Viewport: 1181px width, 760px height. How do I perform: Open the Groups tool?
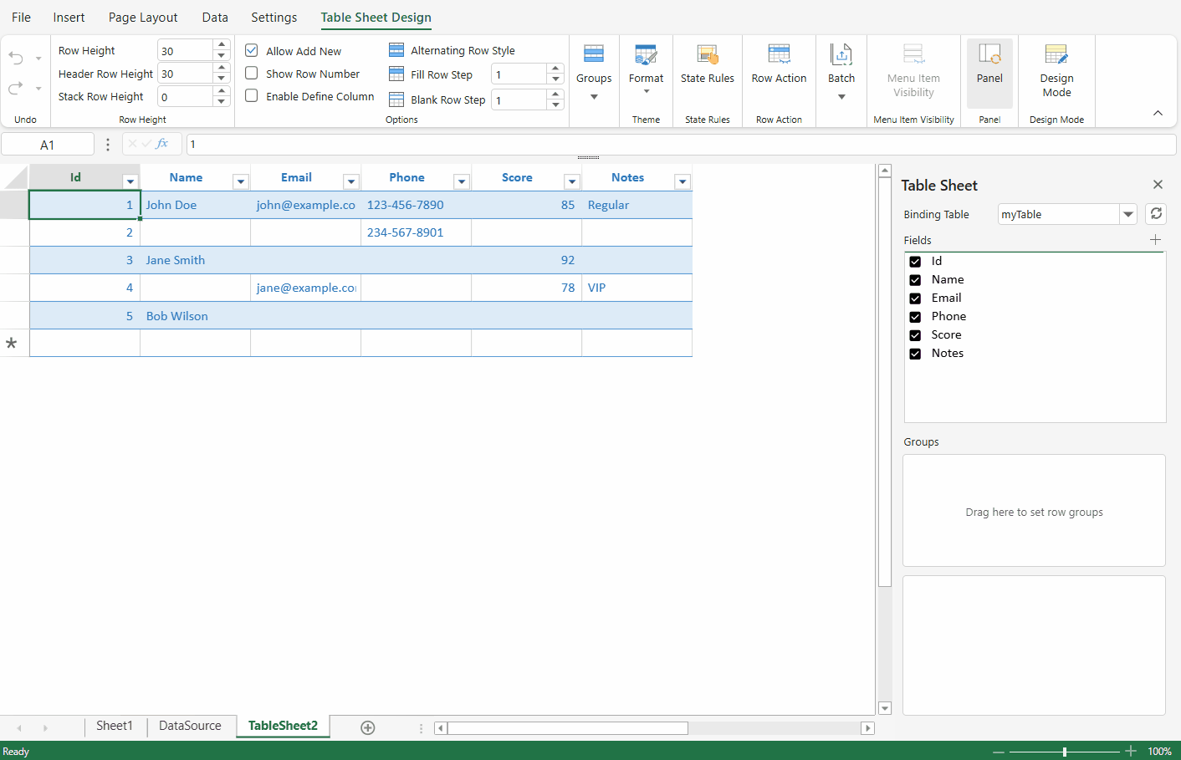[x=594, y=73]
